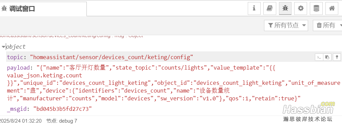
Task: Open the home dashboard icon tab
Action: pyautogui.click(x=332, y=8)
